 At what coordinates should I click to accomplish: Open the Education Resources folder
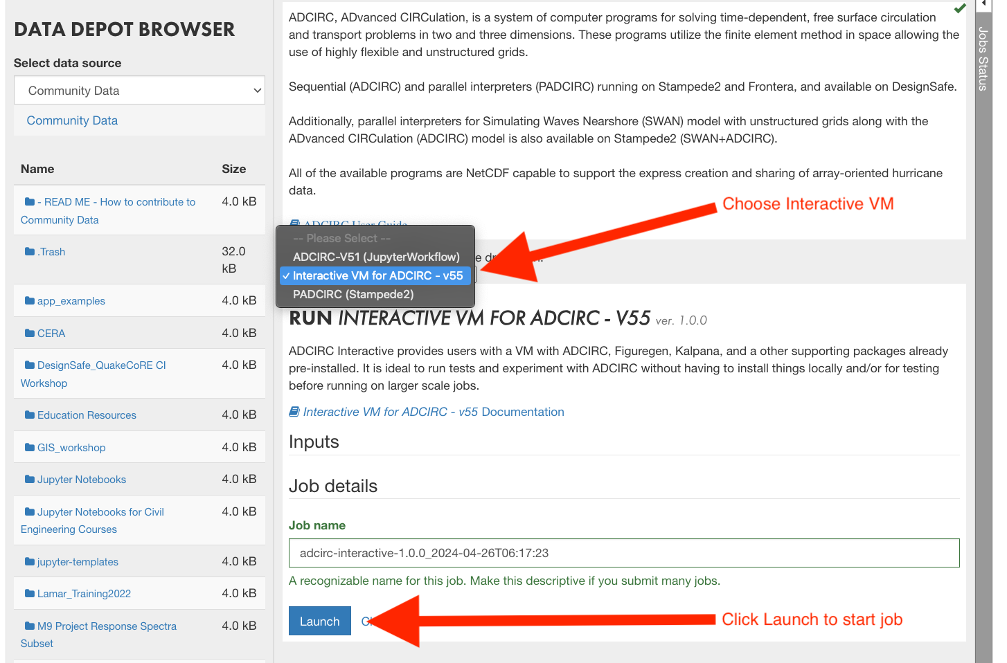click(x=87, y=415)
